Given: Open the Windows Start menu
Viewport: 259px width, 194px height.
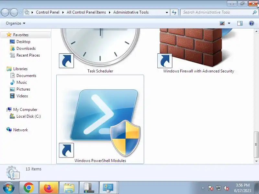Looking at the screenshot, I should pyautogui.click(x=9, y=188).
